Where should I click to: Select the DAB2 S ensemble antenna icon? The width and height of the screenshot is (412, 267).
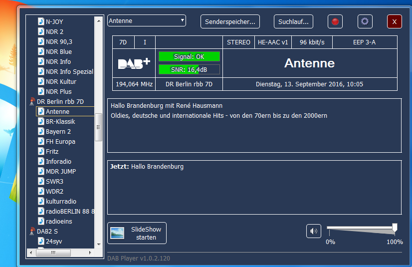[32, 232]
